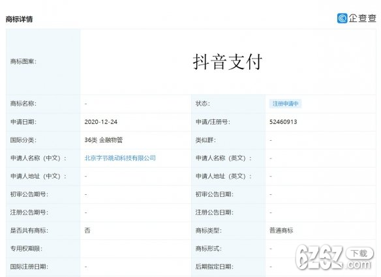Click the 商标形式 label

(209, 248)
